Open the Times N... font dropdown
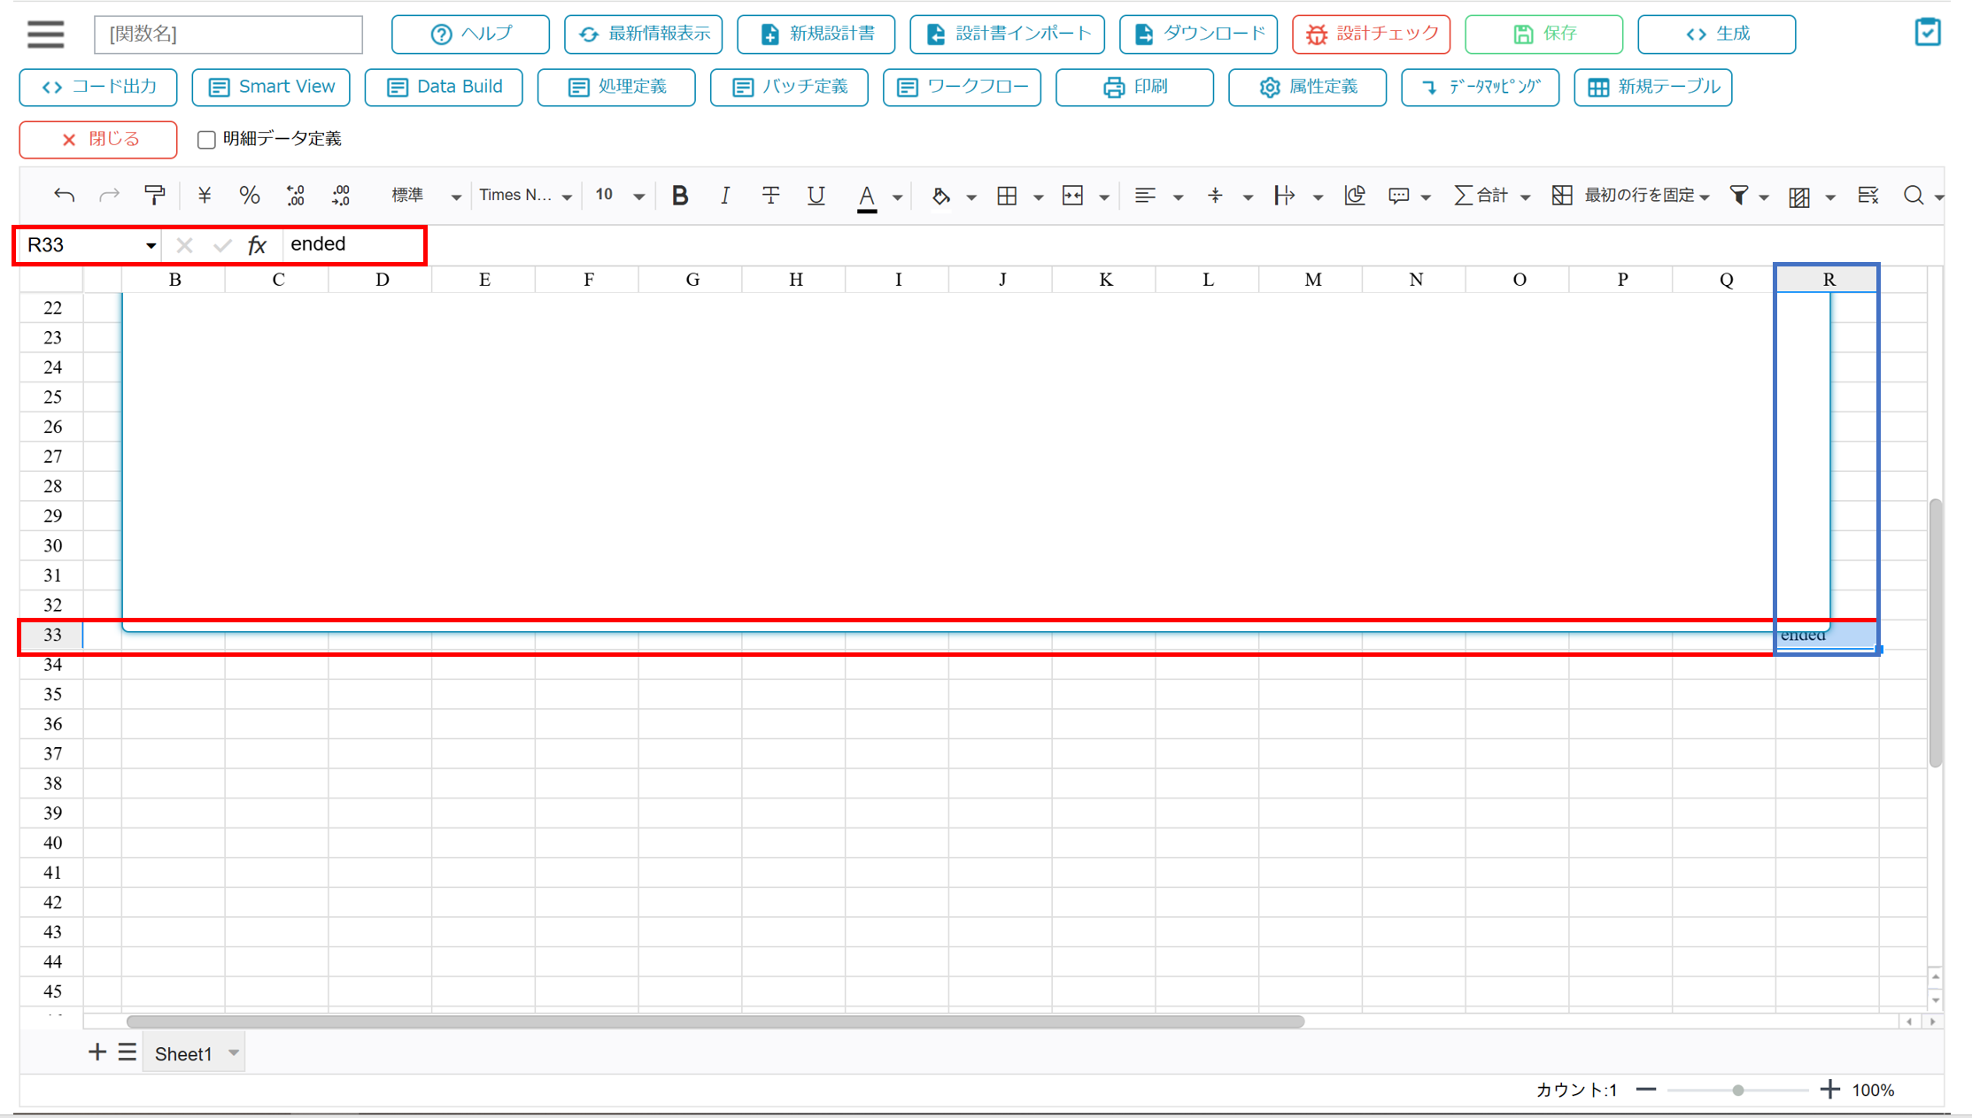The height and width of the screenshot is (1118, 1972). 566,197
